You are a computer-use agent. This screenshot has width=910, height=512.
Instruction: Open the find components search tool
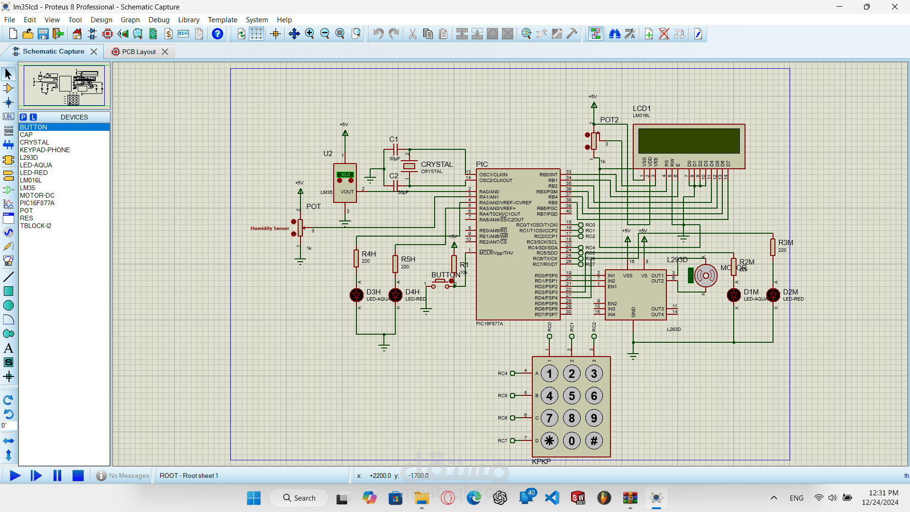pyautogui.click(x=615, y=34)
